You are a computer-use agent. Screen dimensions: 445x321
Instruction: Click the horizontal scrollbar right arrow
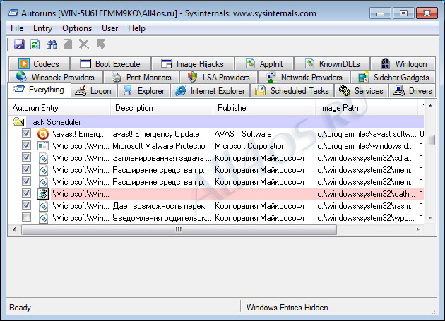pos(418,229)
